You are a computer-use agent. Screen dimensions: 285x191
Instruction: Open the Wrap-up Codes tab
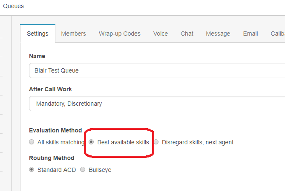(120, 34)
